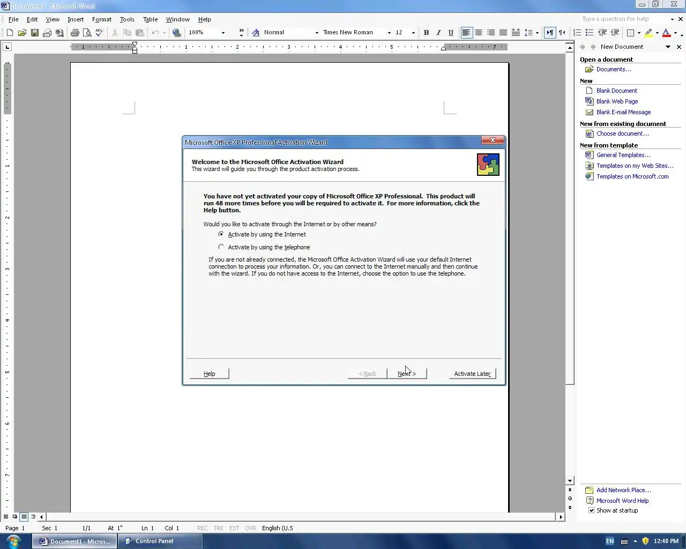The image size is (686, 549).
Task: Open Styles and Formatting icon
Action: 256,33
